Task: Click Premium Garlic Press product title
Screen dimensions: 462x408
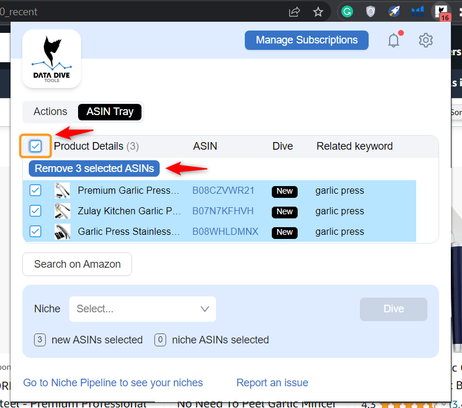Action: (x=129, y=191)
